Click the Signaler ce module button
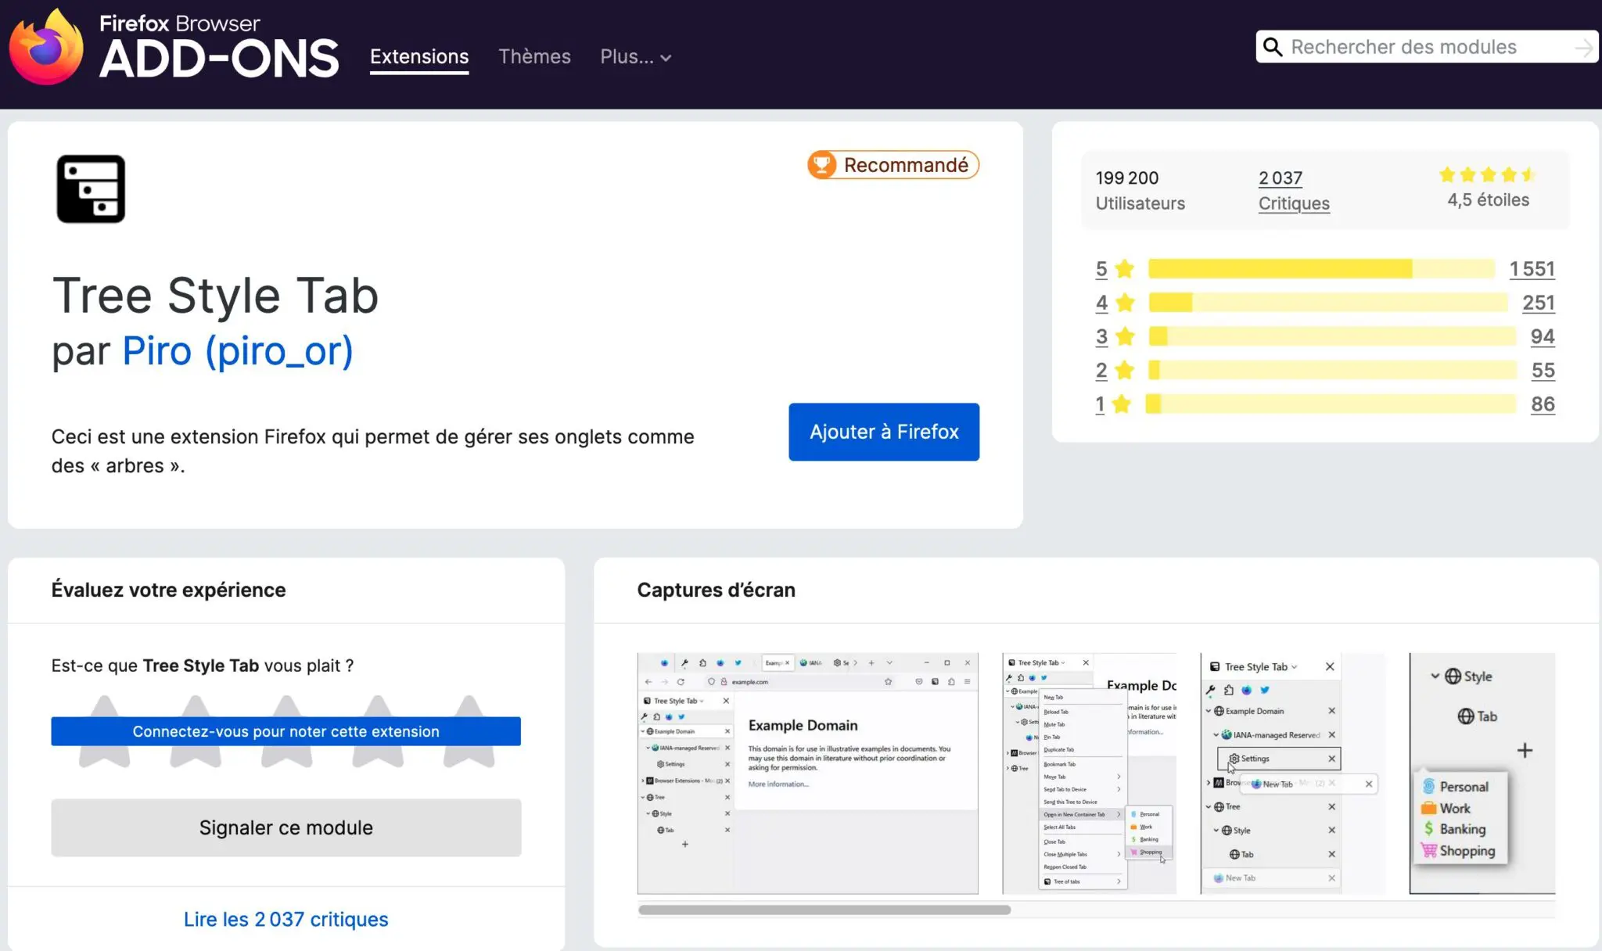 [x=286, y=827]
